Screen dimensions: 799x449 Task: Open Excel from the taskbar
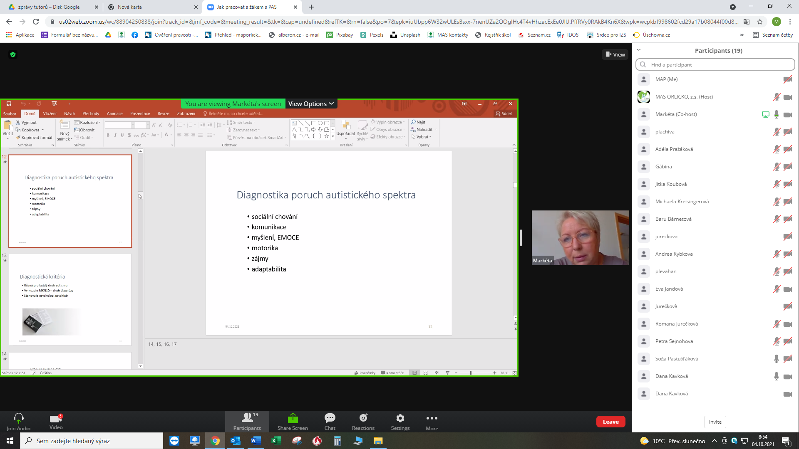pos(276,441)
